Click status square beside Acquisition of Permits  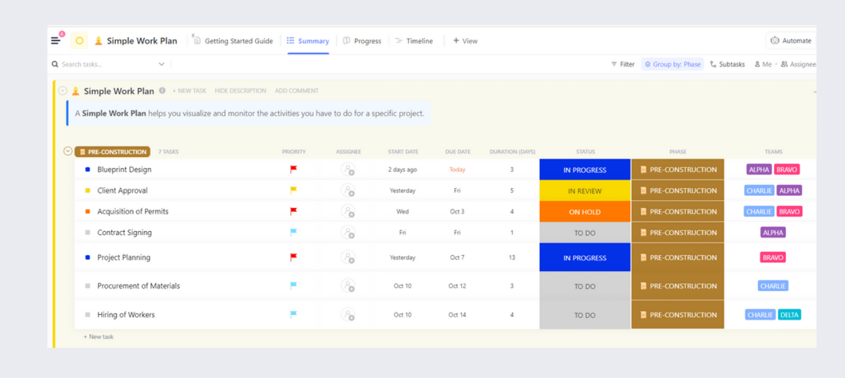[x=88, y=212]
